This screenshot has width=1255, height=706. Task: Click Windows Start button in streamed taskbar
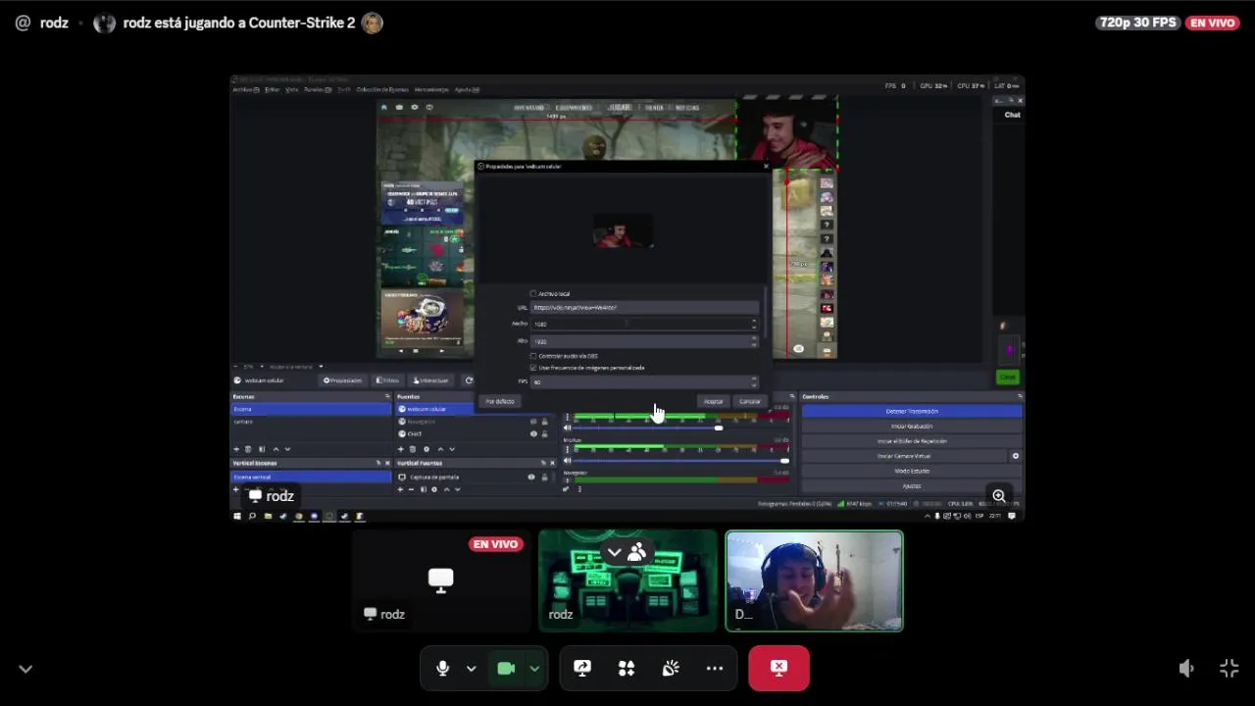[236, 516]
